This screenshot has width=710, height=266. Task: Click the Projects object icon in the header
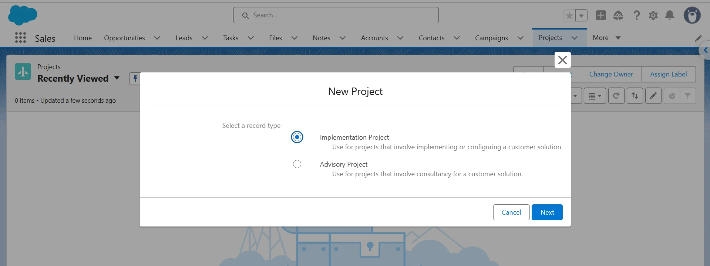coord(23,72)
